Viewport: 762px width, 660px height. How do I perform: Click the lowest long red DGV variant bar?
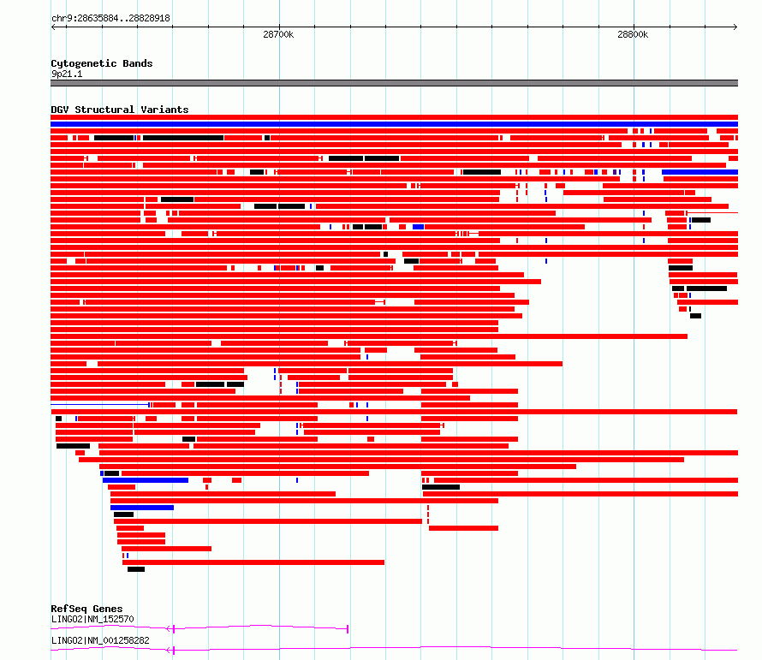click(x=253, y=562)
